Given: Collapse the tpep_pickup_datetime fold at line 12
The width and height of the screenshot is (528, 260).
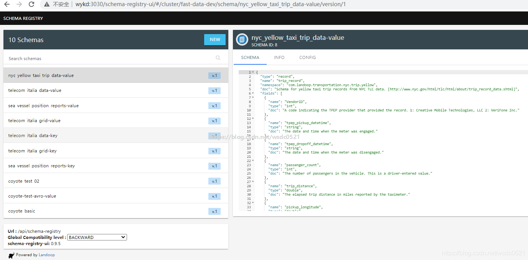Looking at the screenshot, I should (253, 119).
